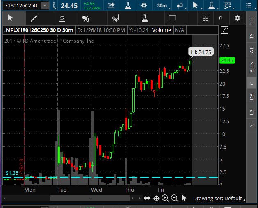Click the price axis scale curve icon

point(224,30)
